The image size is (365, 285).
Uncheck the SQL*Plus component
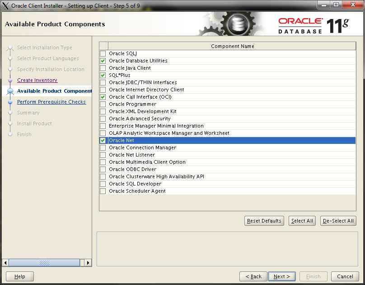point(103,75)
